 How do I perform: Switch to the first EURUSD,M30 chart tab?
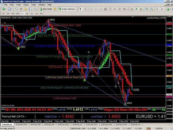pos(63,124)
